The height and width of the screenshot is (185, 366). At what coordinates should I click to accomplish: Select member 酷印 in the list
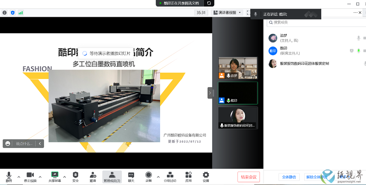tap(317, 51)
